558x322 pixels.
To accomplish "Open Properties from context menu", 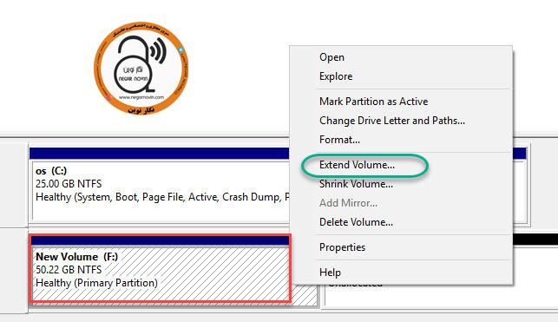I will pyautogui.click(x=342, y=247).
